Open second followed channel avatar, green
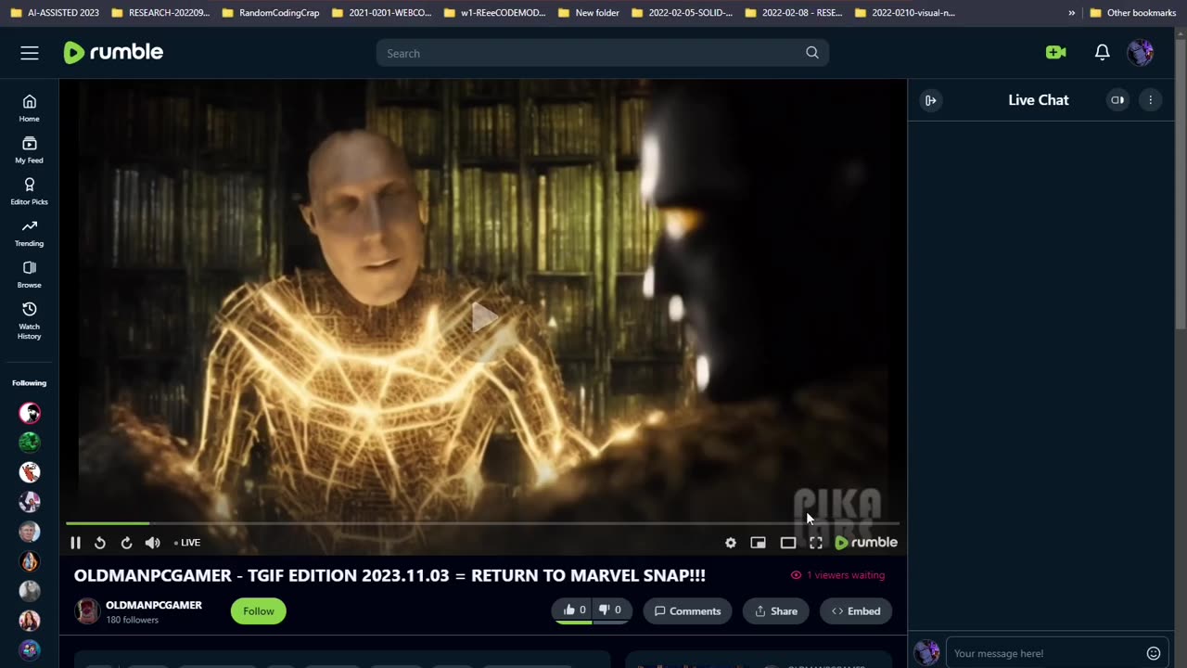The height and width of the screenshot is (668, 1187). tap(30, 443)
